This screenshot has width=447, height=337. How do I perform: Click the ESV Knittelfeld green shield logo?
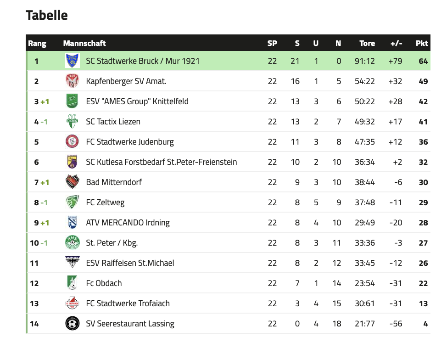tap(72, 101)
